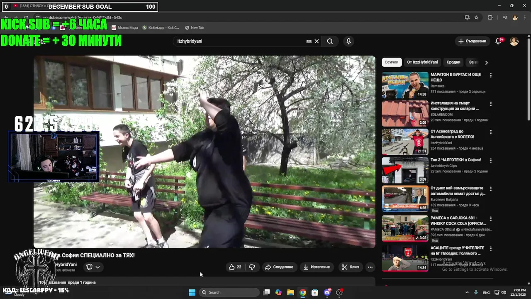531x299 pixels.
Task: Open Инсталация на смарт конструкция thumbnail
Action: pyautogui.click(x=405, y=113)
